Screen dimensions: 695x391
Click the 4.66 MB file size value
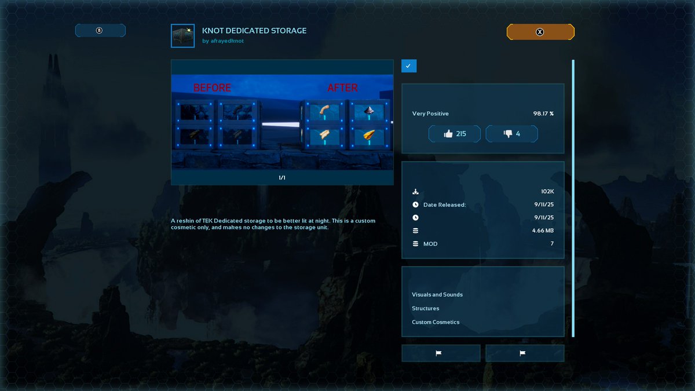point(543,231)
